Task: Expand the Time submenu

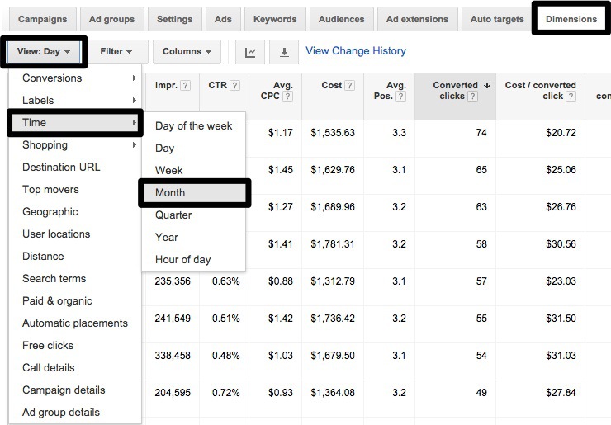Action: coord(75,123)
